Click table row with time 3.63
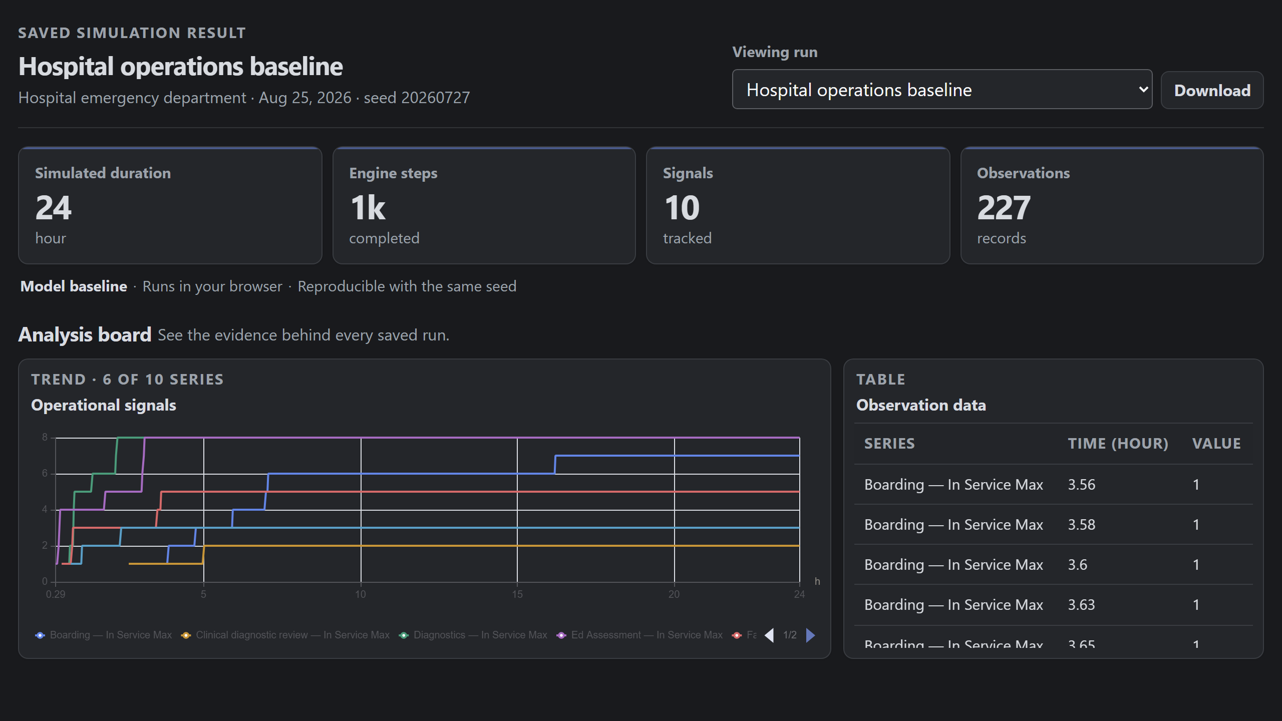The width and height of the screenshot is (1282, 721). (x=1054, y=605)
